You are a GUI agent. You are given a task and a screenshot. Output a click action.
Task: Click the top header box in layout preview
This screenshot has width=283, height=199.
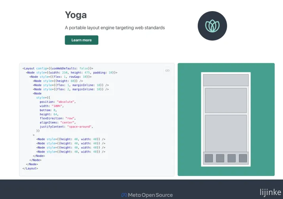click(226, 80)
